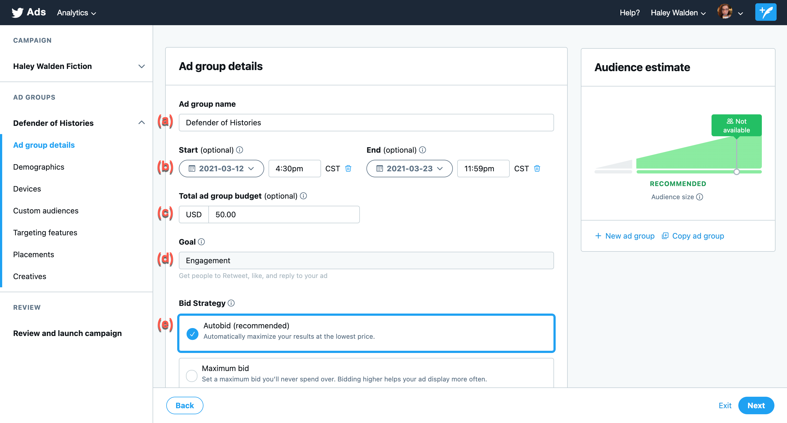Go to Demographics section in sidebar
Screen dimensions: 787x423
coord(39,167)
